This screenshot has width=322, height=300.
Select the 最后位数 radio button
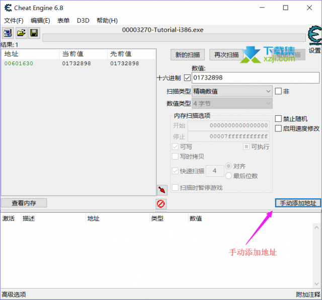tap(228, 176)
